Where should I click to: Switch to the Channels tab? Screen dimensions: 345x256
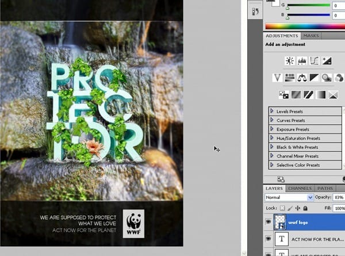coord(300,189)
